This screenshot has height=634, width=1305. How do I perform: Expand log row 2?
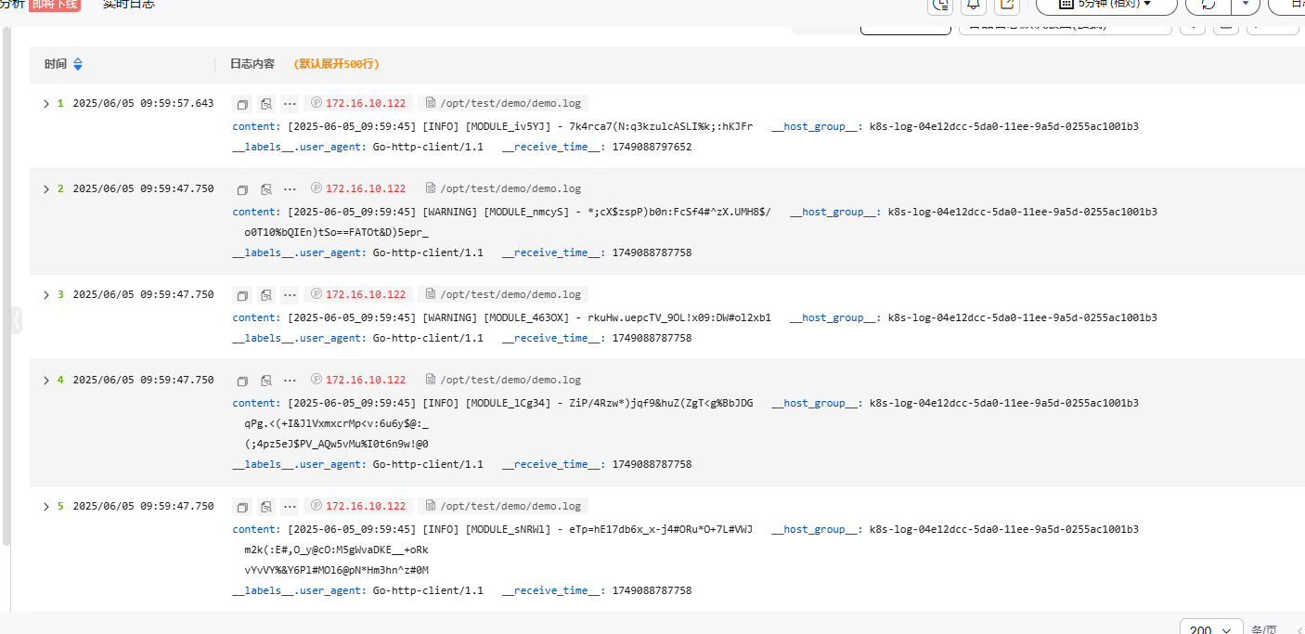(x=46, y=189)
